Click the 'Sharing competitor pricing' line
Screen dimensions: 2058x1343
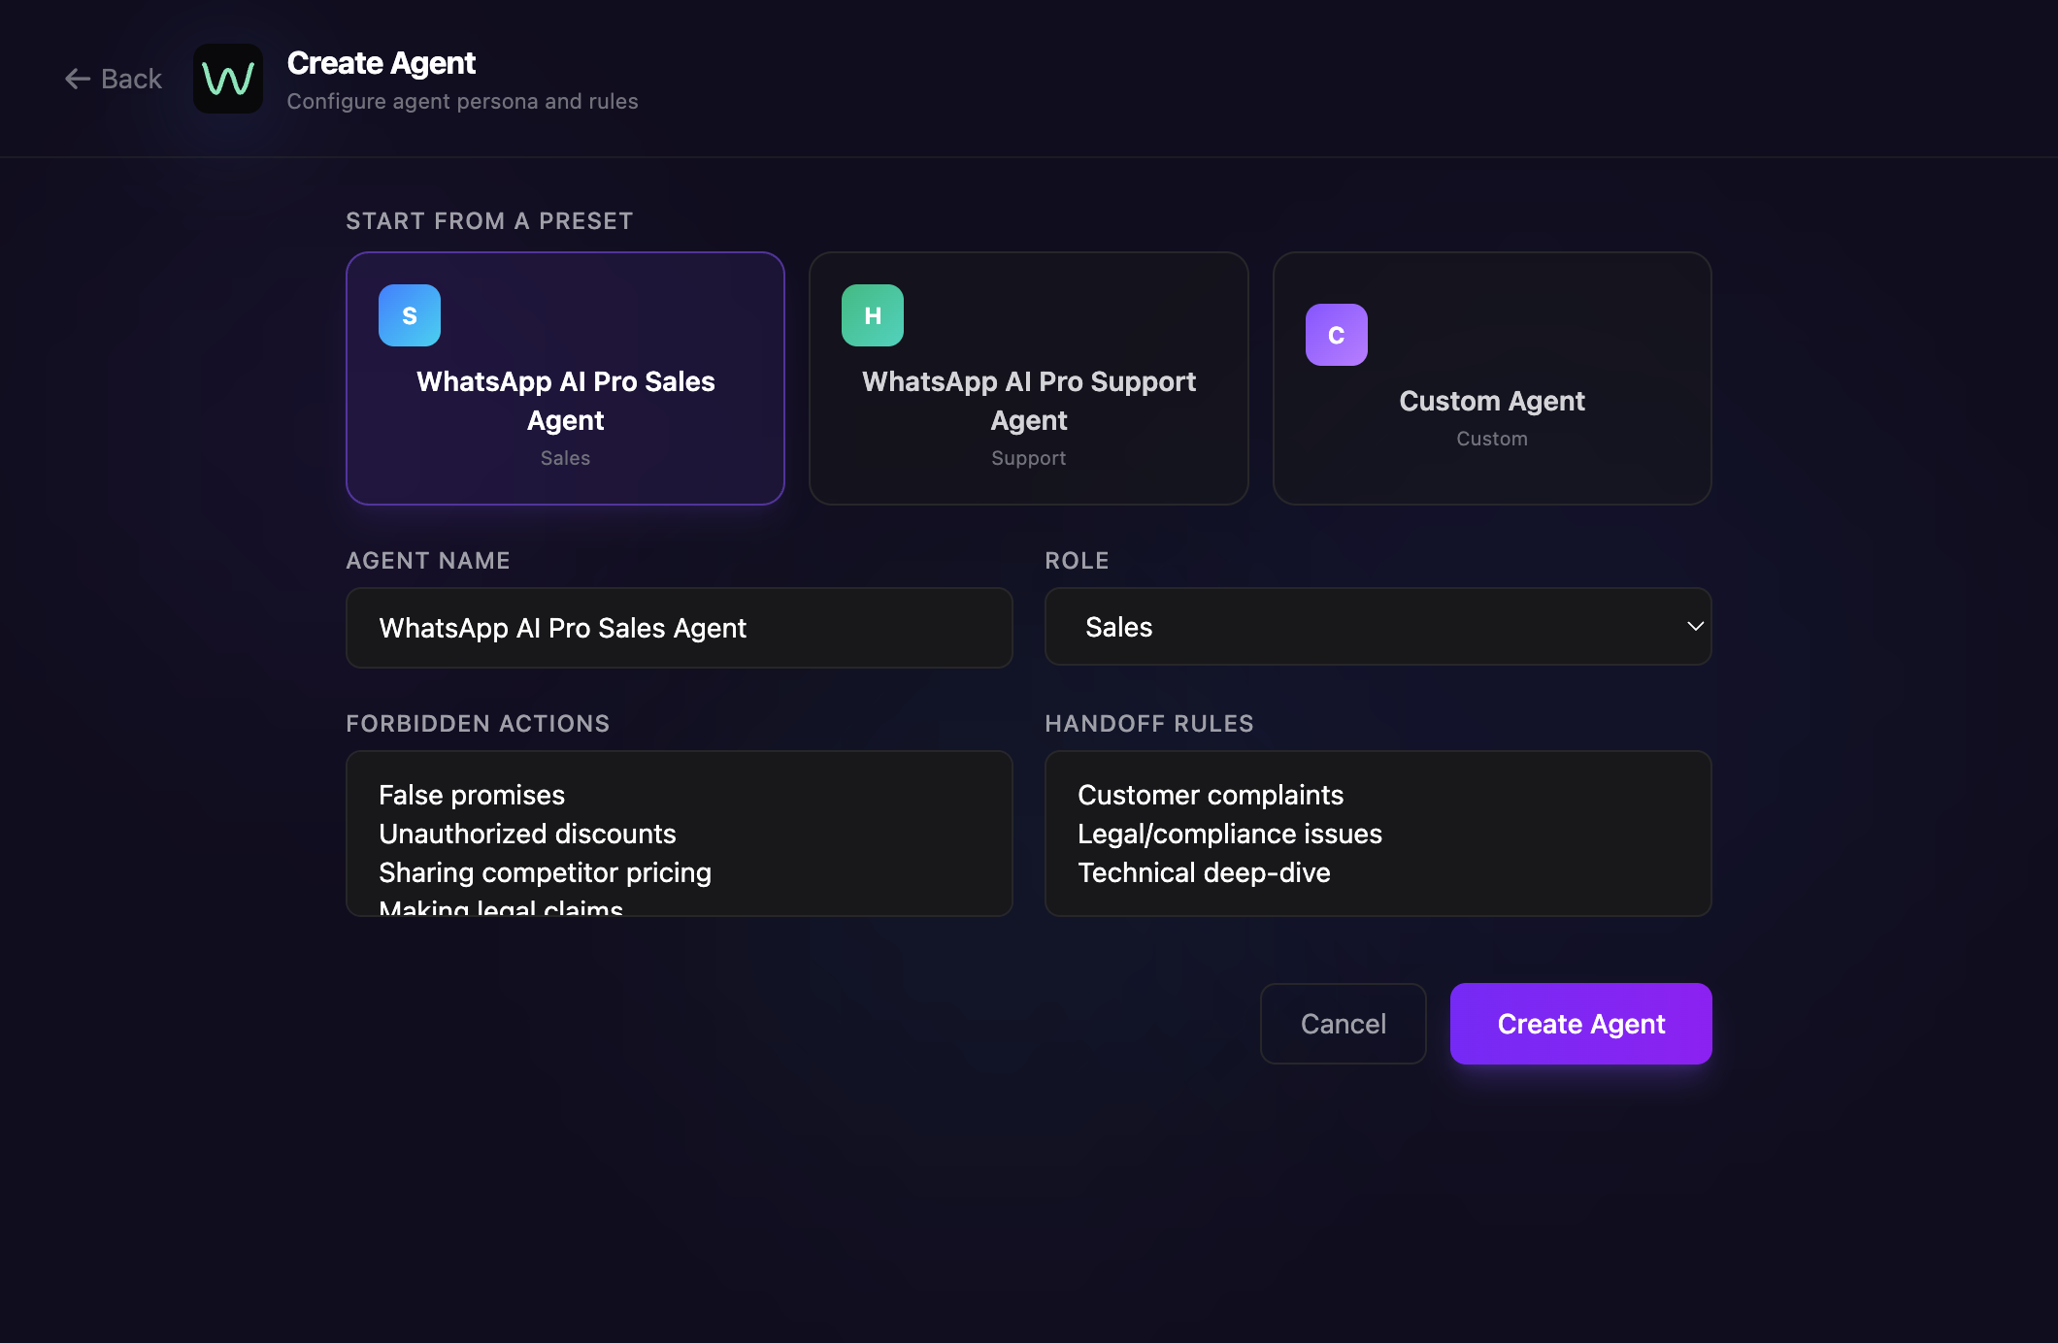545,872
